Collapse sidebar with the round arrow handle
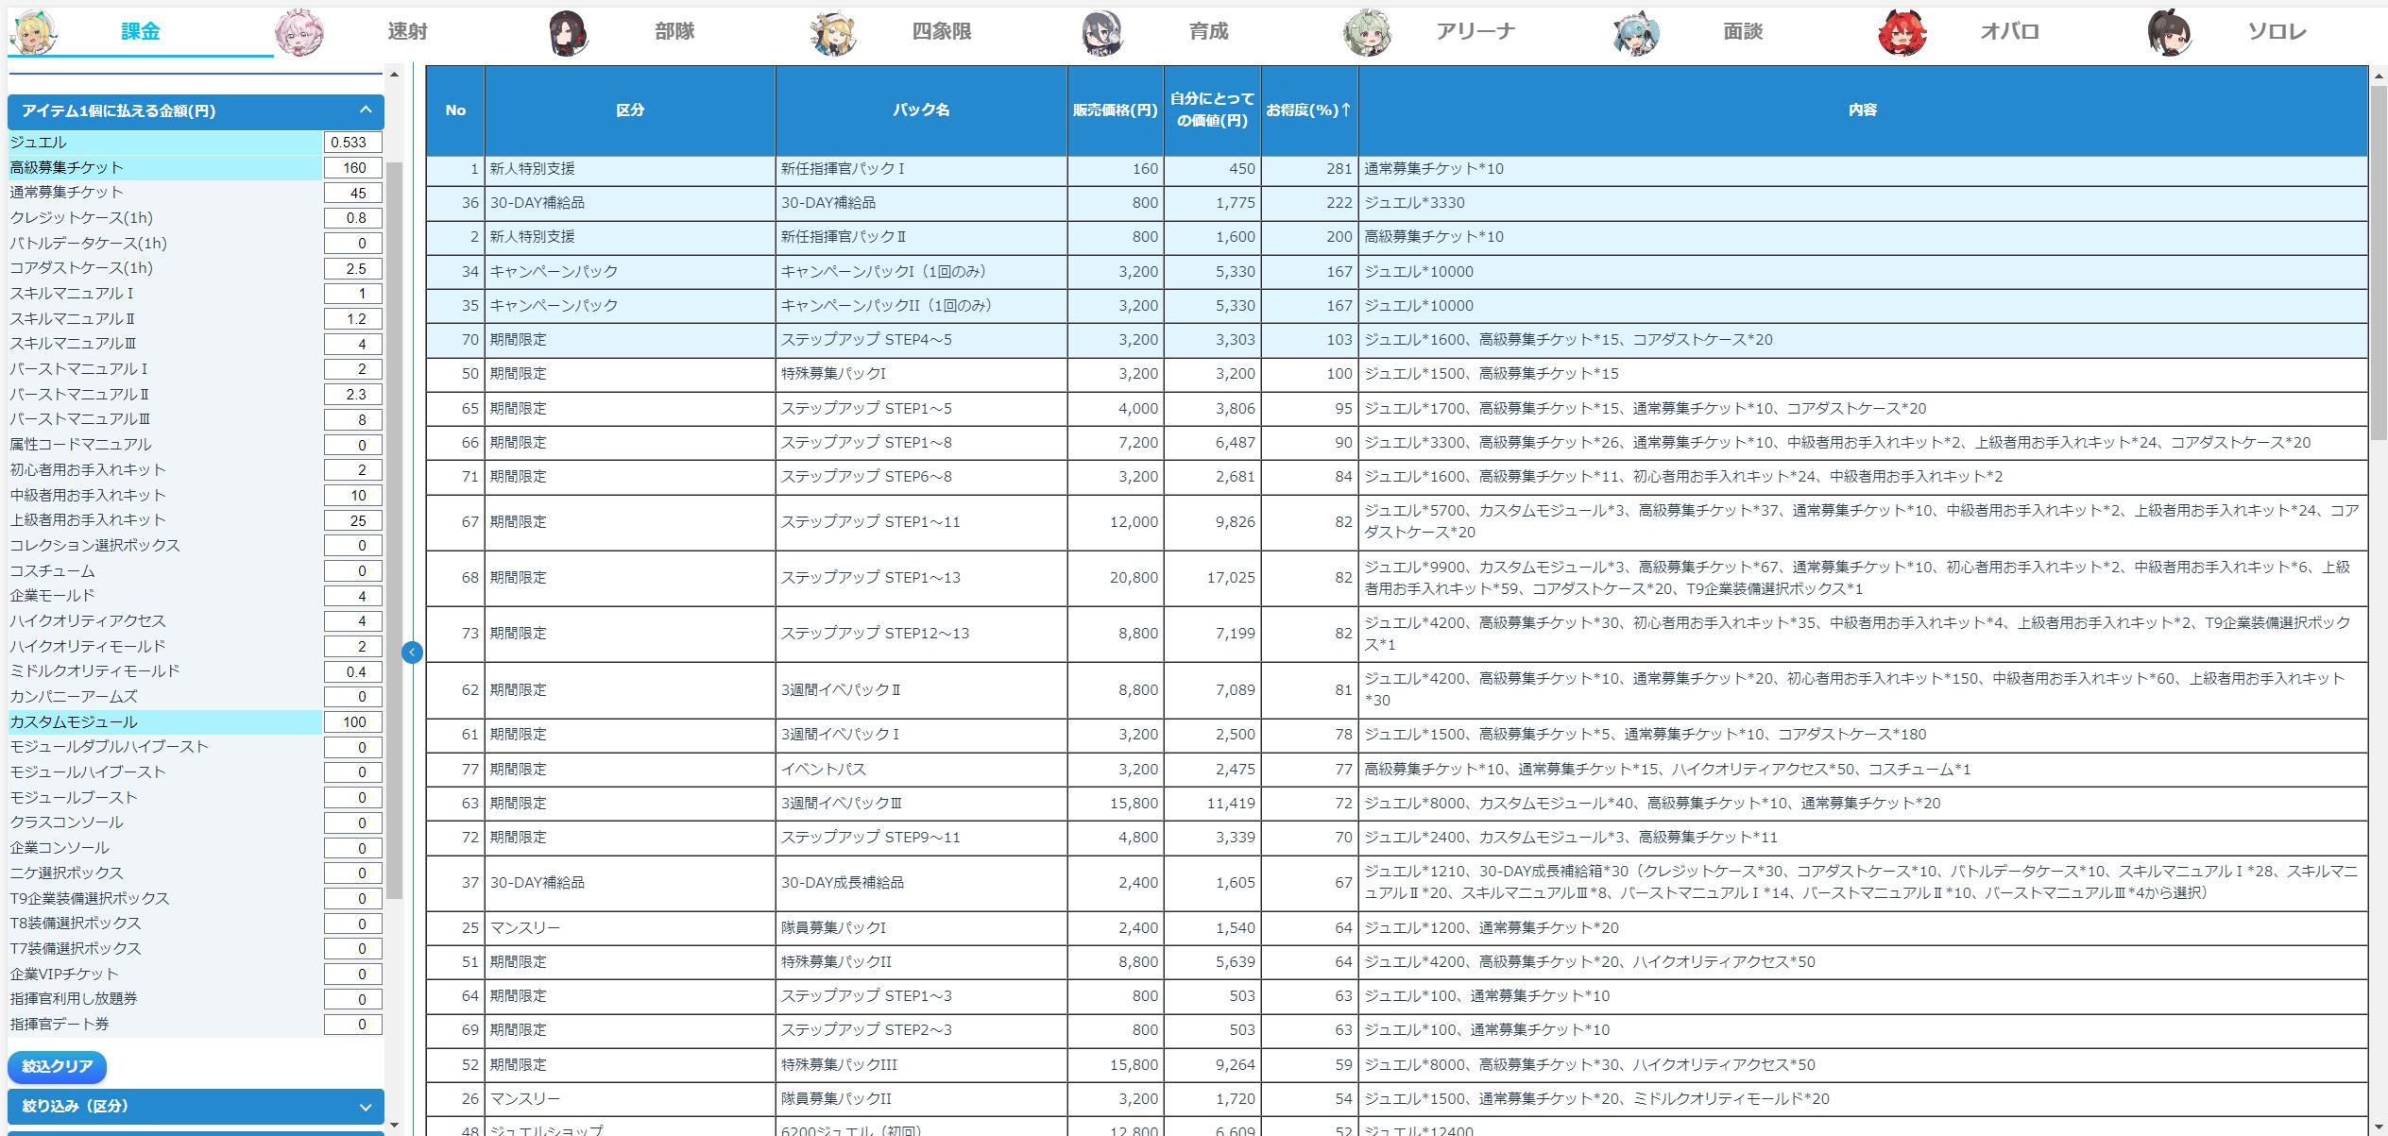 (x=412, y=652)
